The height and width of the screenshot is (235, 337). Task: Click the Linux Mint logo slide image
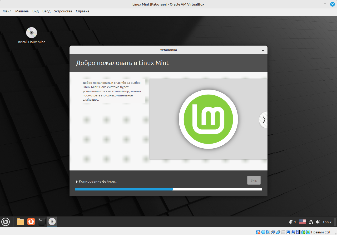208,119
